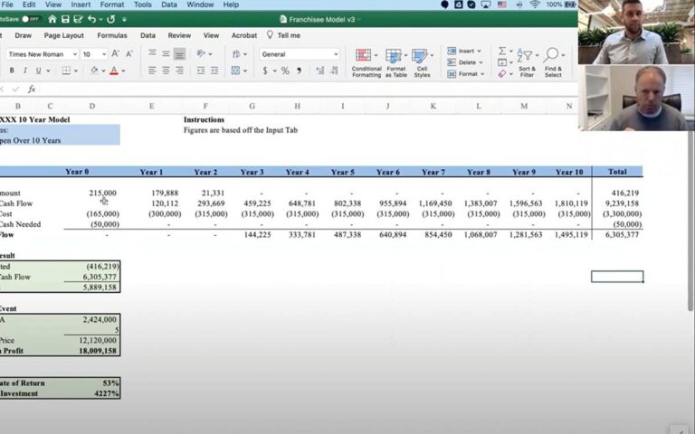Click the Middle Align icon
Screen dimensions: 695x434
point(166,53)
